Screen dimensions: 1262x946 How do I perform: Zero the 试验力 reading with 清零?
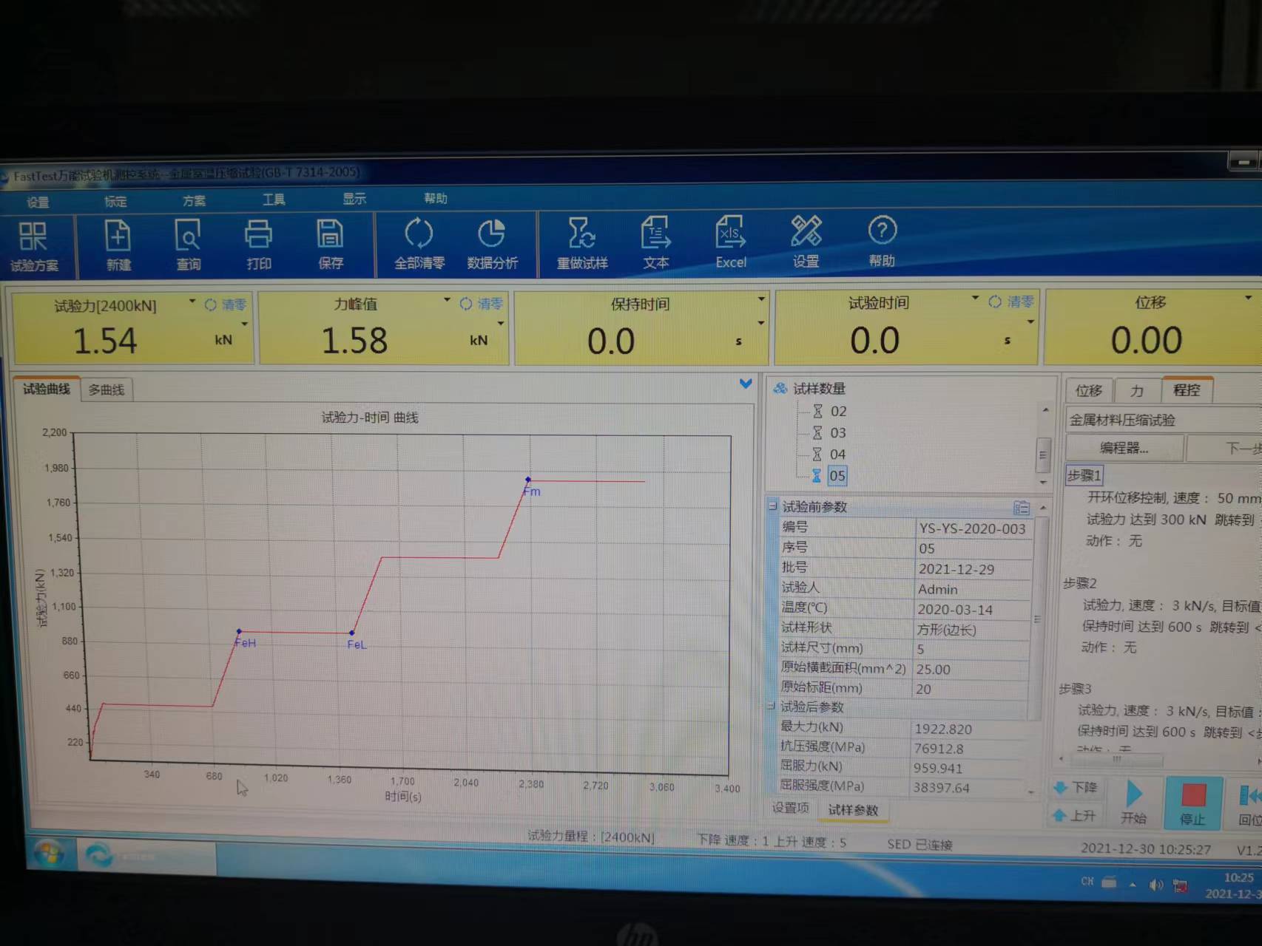click(226, 304)
